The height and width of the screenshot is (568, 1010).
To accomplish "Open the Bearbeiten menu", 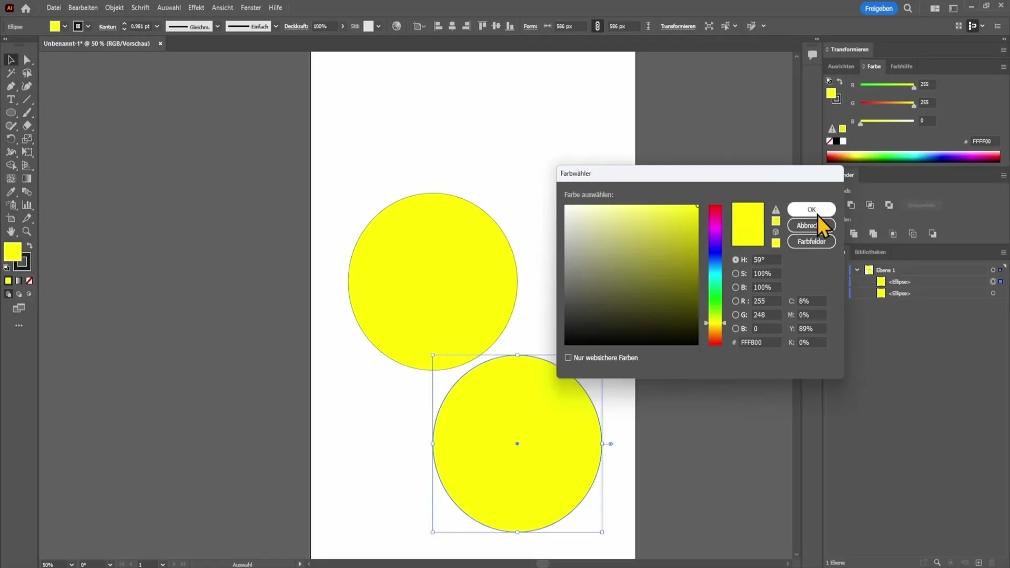I will pyautogui.click(x=83, y=8).
